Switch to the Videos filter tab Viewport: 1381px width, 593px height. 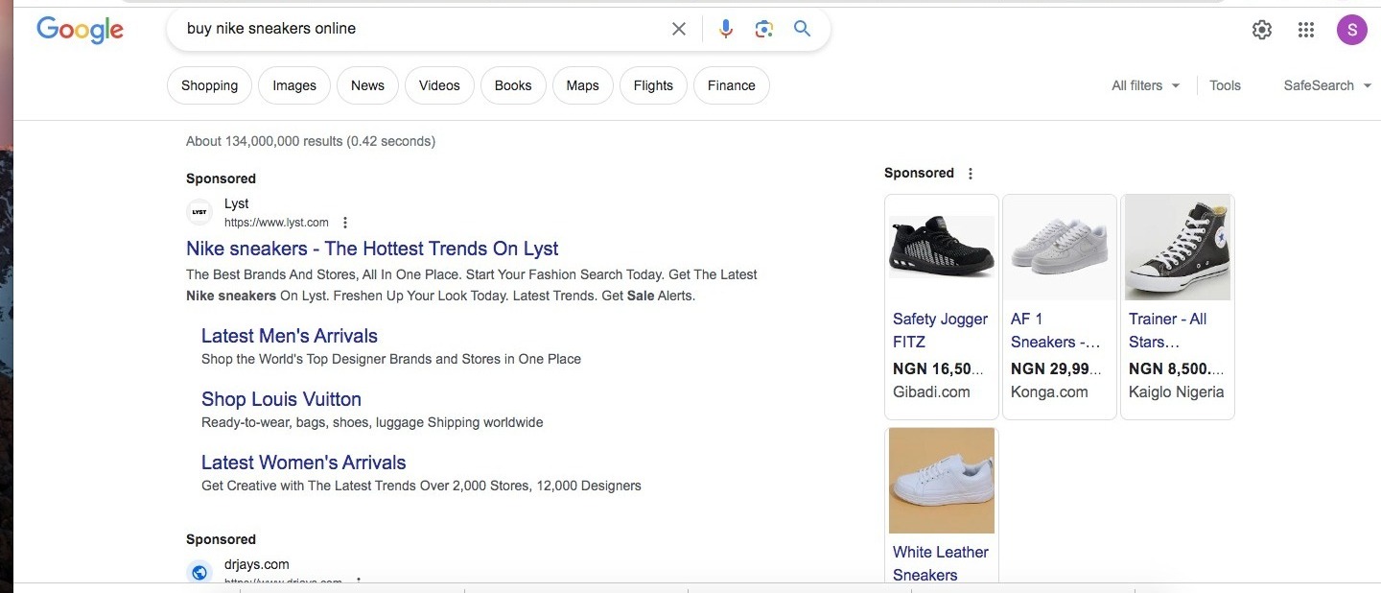(439, 85)
